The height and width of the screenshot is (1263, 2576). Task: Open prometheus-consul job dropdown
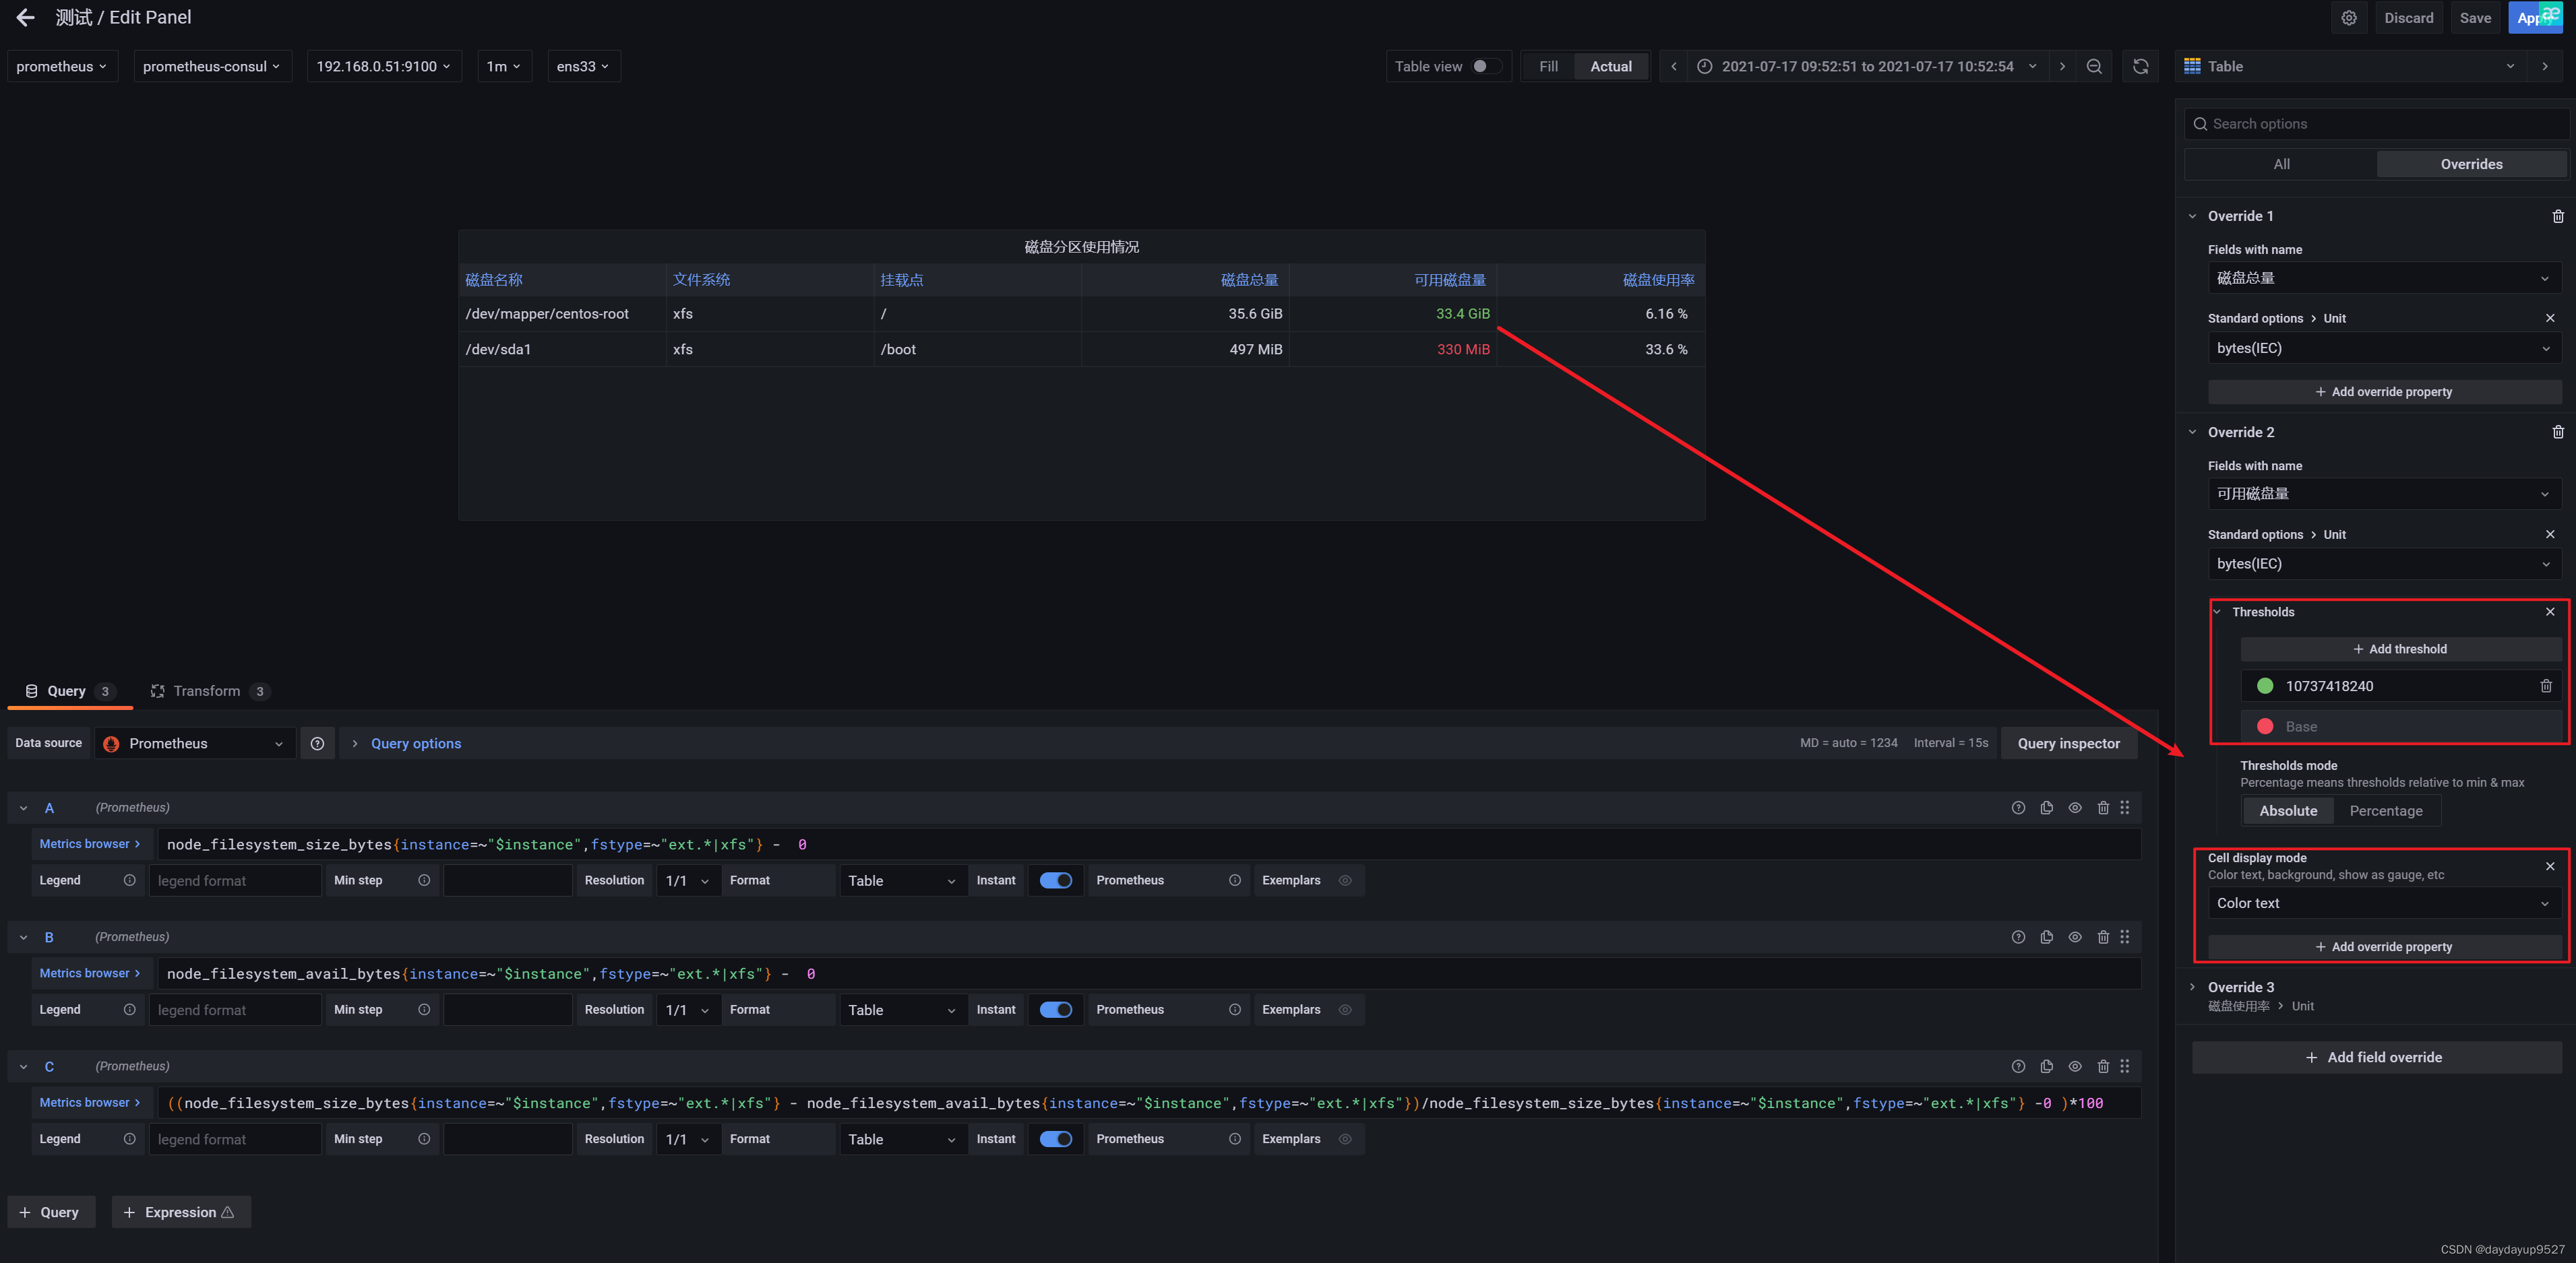point(212,66)
